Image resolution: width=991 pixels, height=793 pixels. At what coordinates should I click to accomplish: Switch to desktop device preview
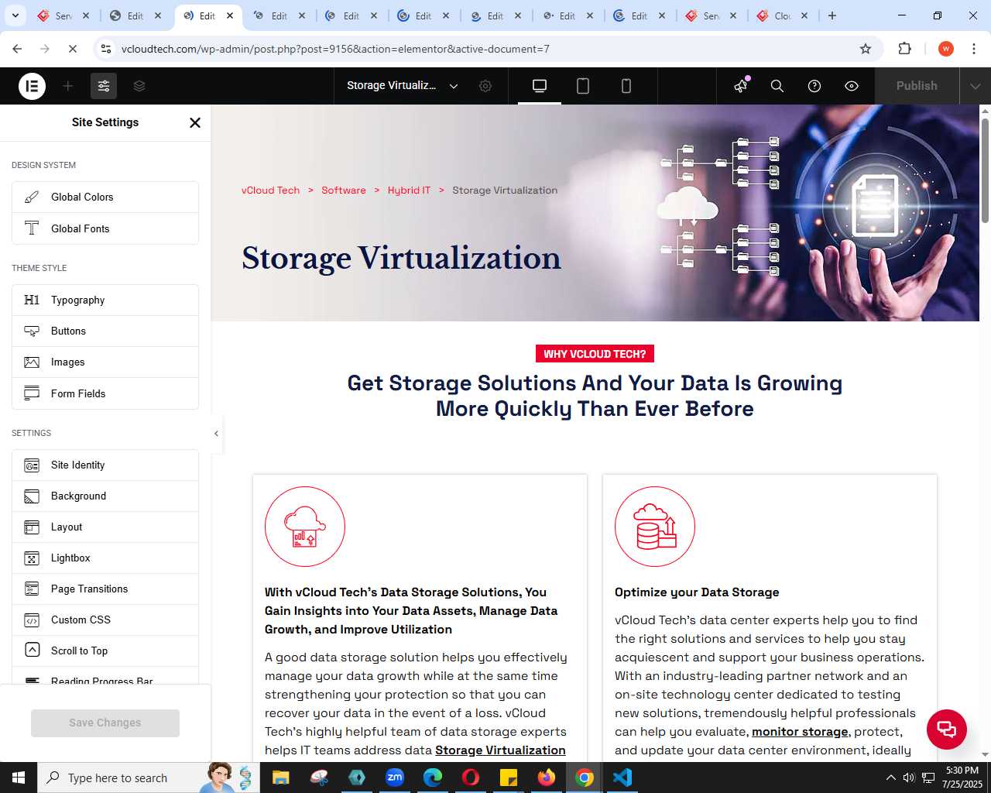pos(540,86)
